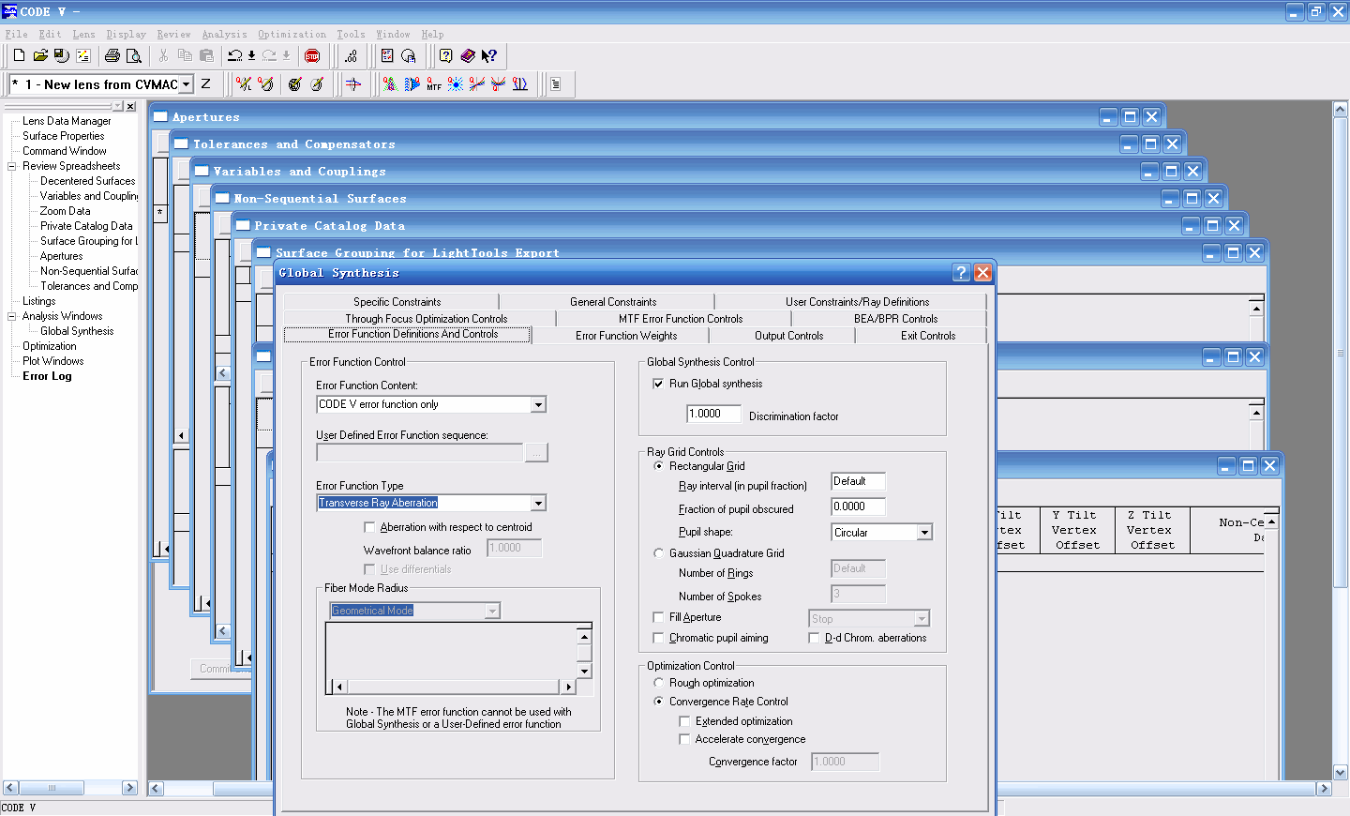Click the Undo arrow icon
Screen dimensions: 1350x816
[234, 55]
